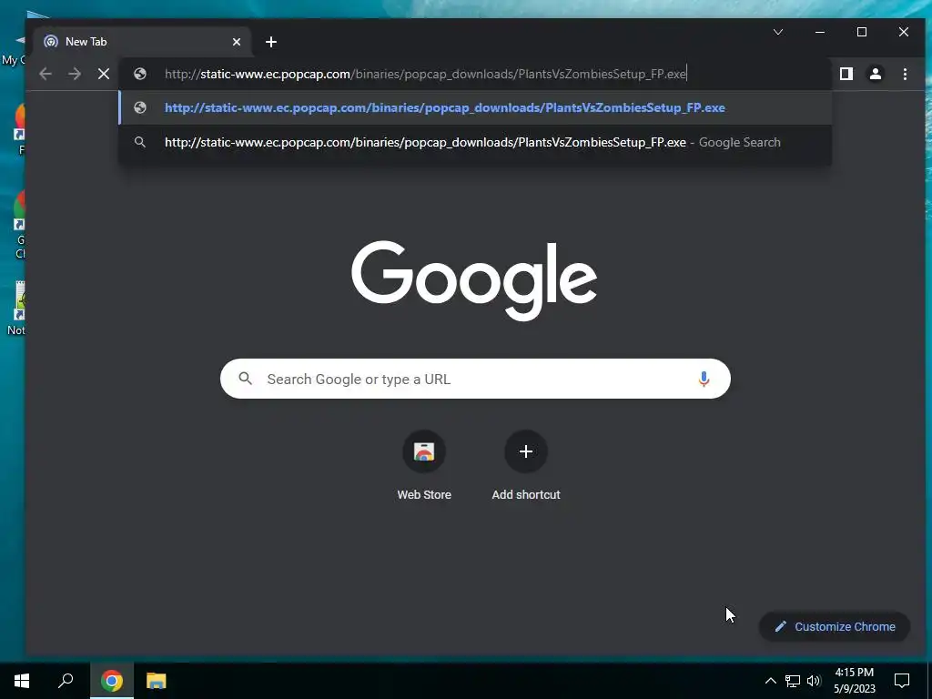Open the Chrome profile avatar
This screenshot has width=932, height=699.
point(876,74)
